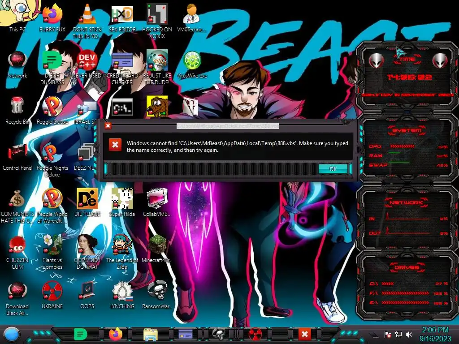This screenshot has width=459, height=344.
Task: Open the volume speaker icon in the tray
Action: 409,334
